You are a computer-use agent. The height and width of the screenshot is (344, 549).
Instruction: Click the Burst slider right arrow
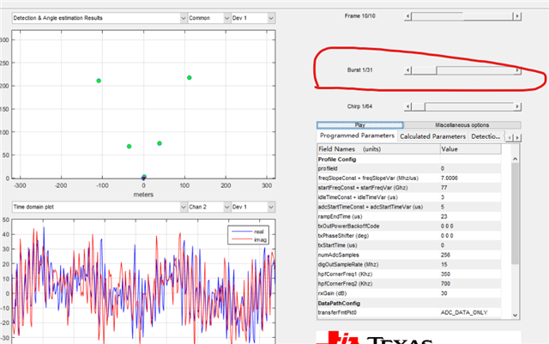click(517, 70)
